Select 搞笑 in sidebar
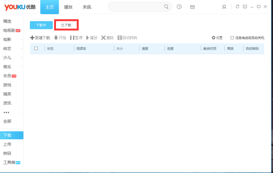Viewport: 273px width, 173px height. pyautogui.click(x=7, y=94)
